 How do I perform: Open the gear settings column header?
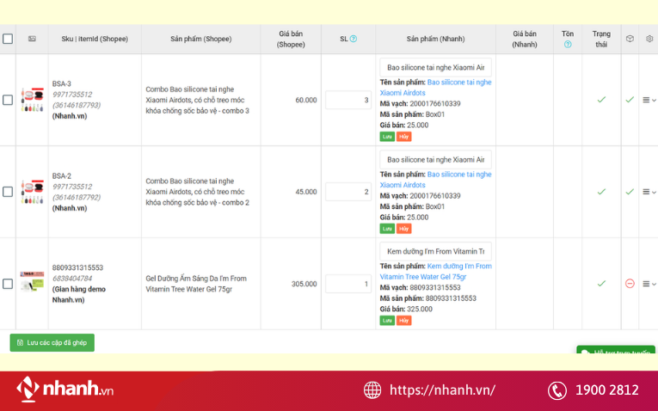pyautogui.click(x=649, y=39)
